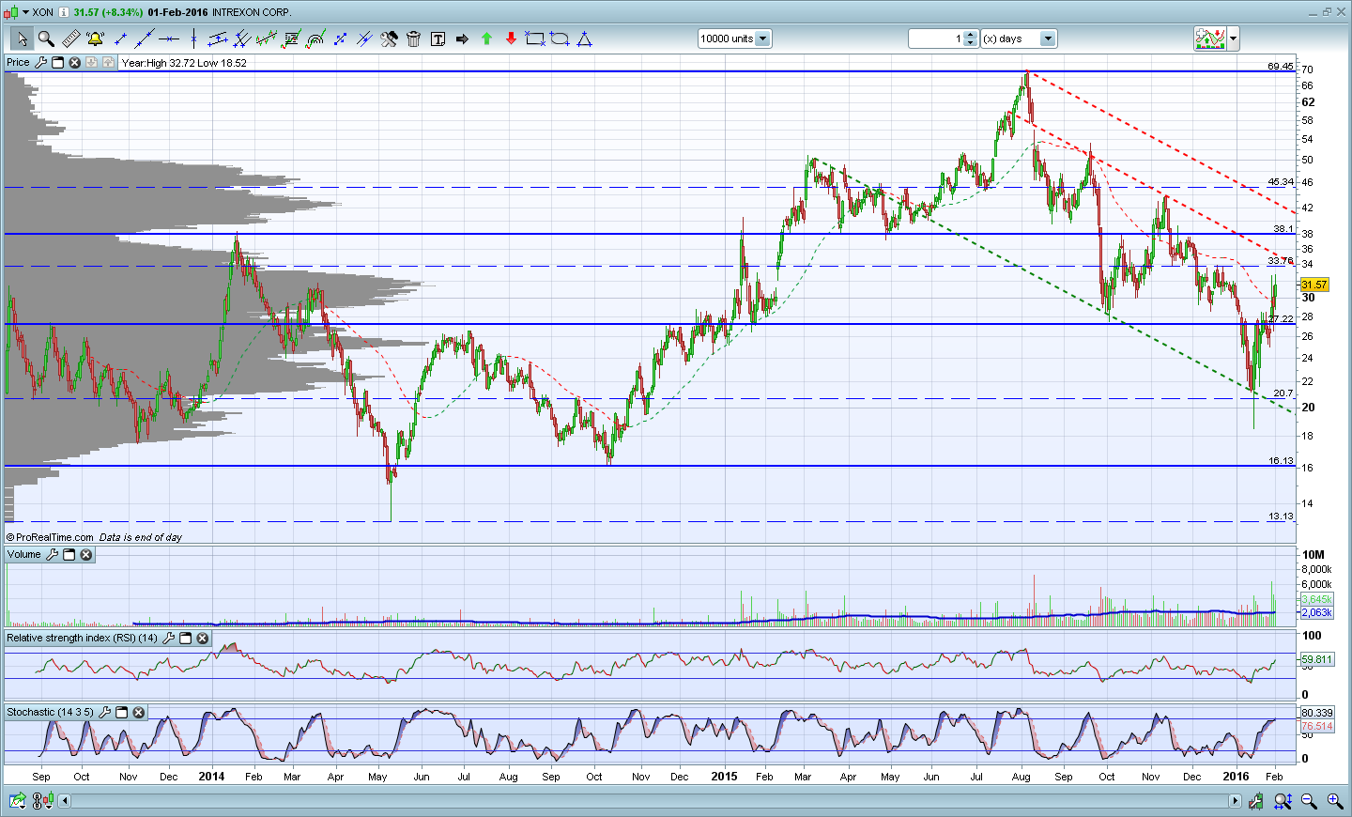This screenshot has width=1352, height=817.
Task: Click the scrollbar right arrow
Action: [1236, 801]
